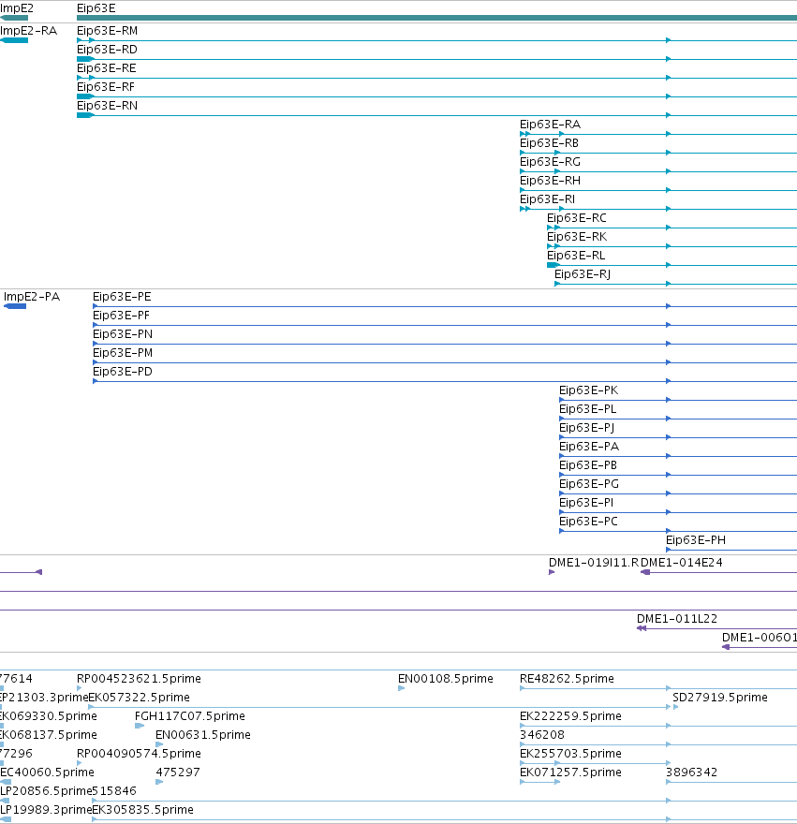797x824 pixels.
Task: Select transcript Eip63E-RD
Action: 107,50
